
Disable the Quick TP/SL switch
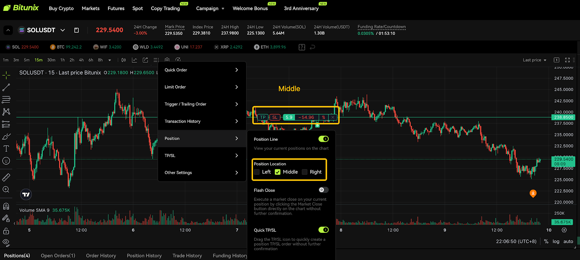pos(323,230)
